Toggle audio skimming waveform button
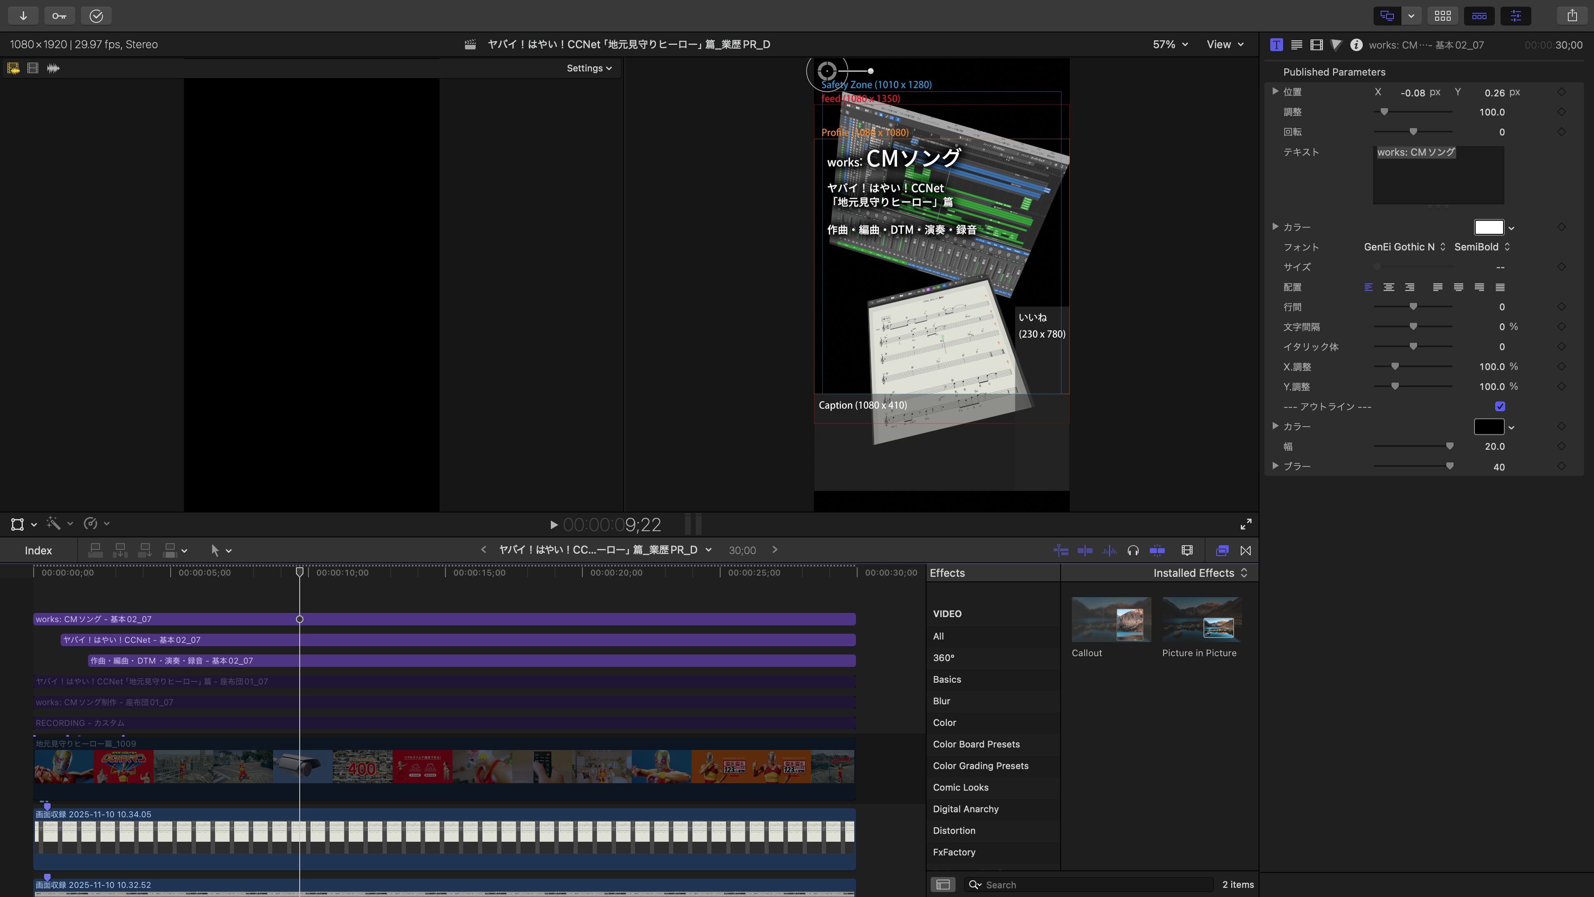The height and width of the screenshot is (897, 1594). pos(1109,550)
